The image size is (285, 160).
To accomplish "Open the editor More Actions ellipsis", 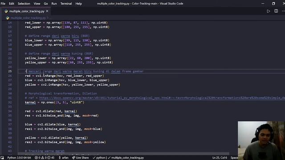I will tap(283, 11).
